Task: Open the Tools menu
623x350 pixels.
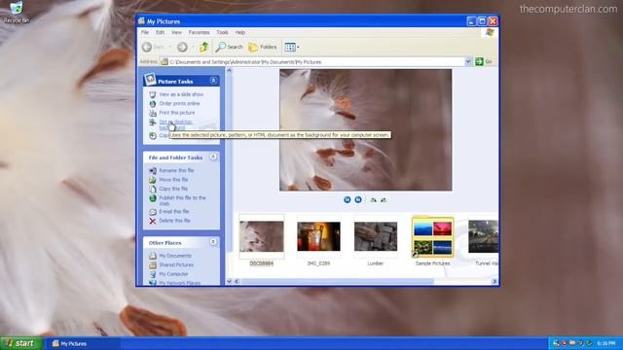Action: [x=222, y=32]
